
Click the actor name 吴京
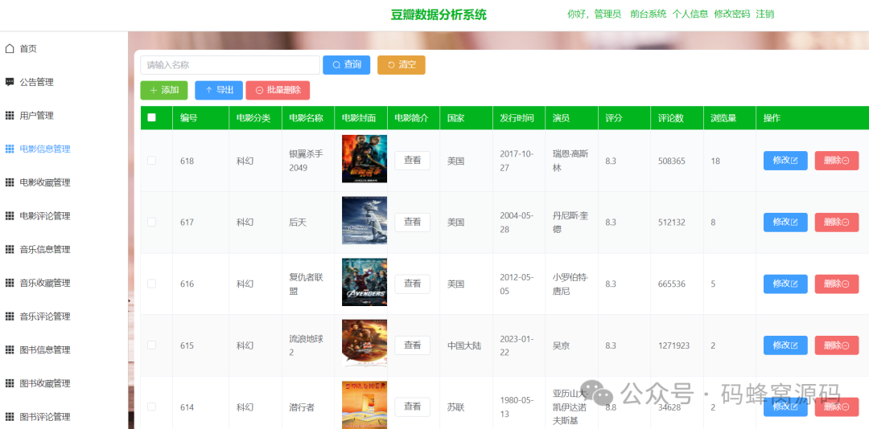(x=561, y=345)
